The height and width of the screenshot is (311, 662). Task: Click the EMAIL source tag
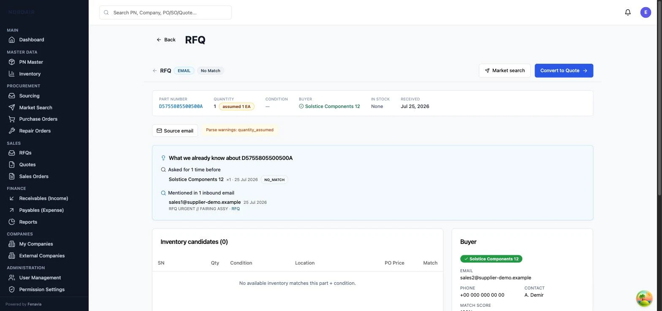point(184,71)
